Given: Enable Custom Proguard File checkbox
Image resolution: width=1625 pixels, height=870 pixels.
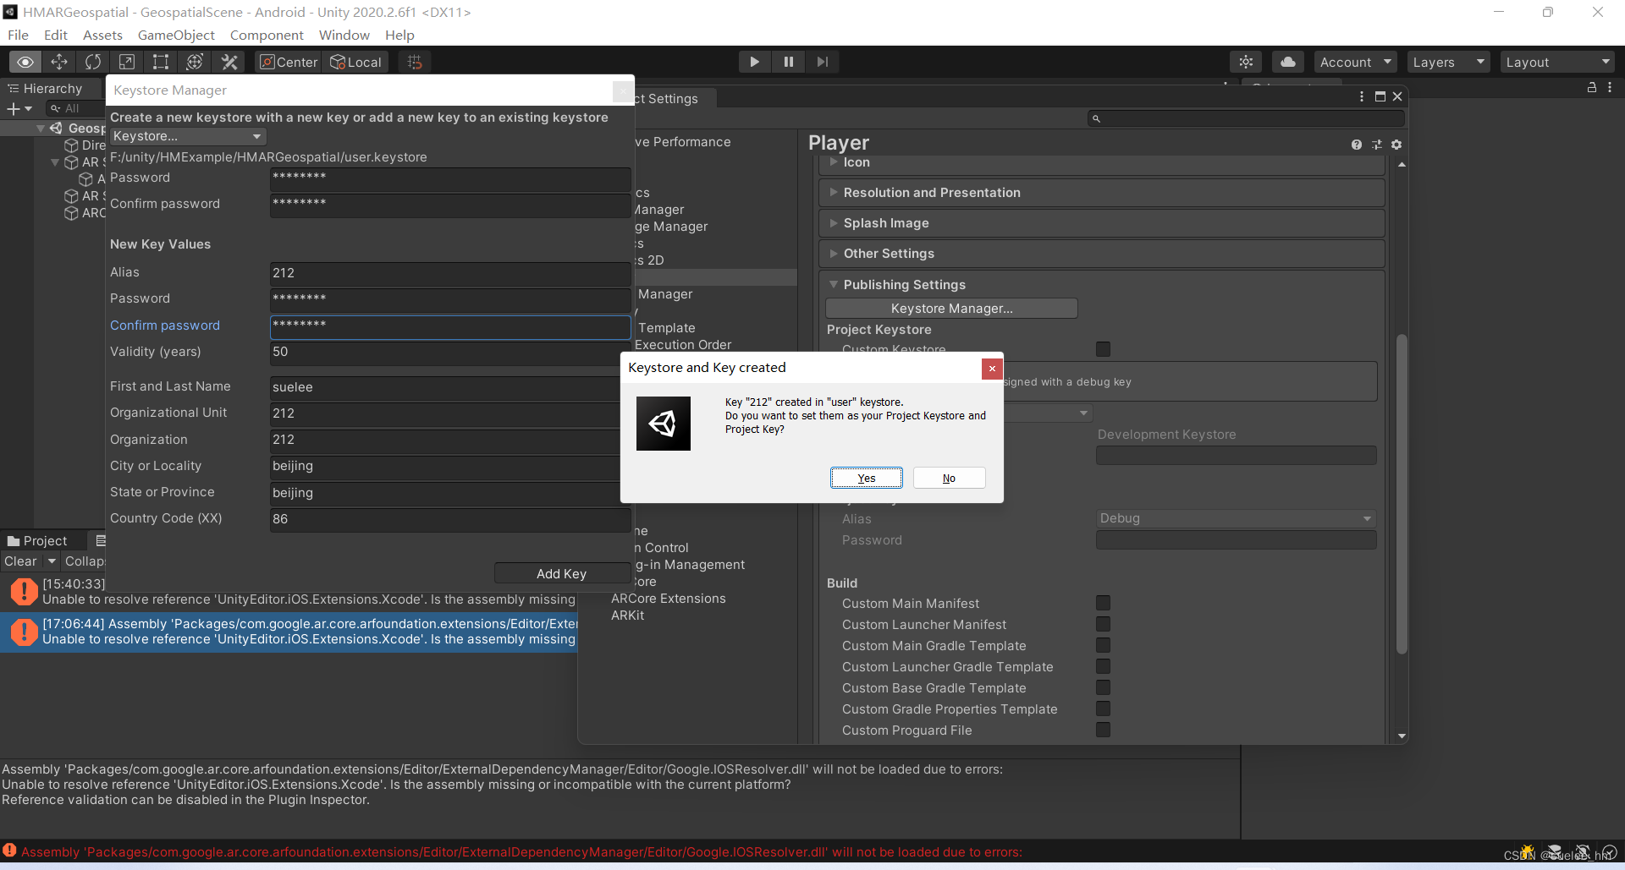Looking at the screenshot, I should 1103,730.
